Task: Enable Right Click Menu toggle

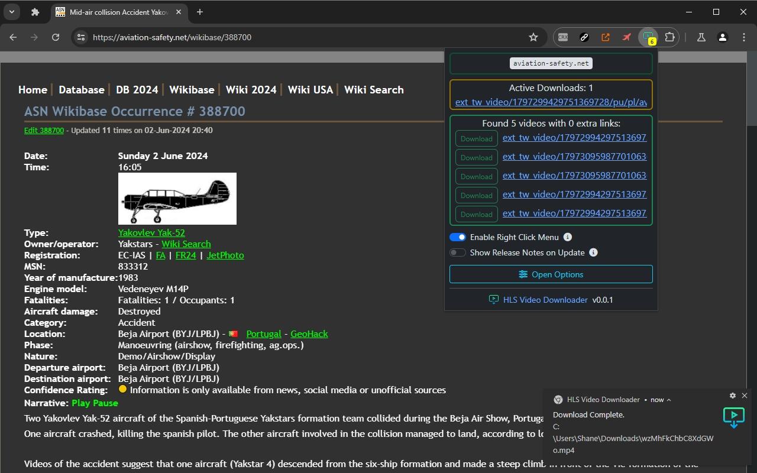Action: coord(457,237)
